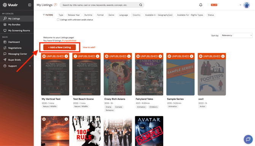Viewport: 255px width, 146px height.
Task: Click info icon on Sample Series
Action: 191,56
